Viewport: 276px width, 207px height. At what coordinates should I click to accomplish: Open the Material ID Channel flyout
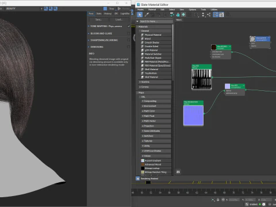(x=197, y=15)
